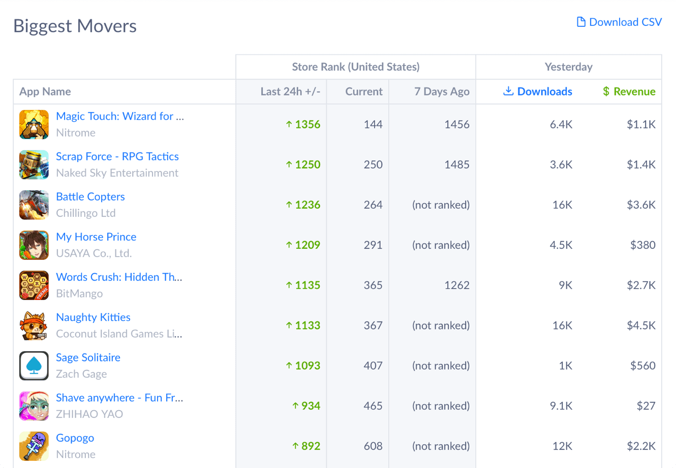Click the Magic Touch wizard app icon
Screen dimensions: 676x468
[x=34, y=124]
